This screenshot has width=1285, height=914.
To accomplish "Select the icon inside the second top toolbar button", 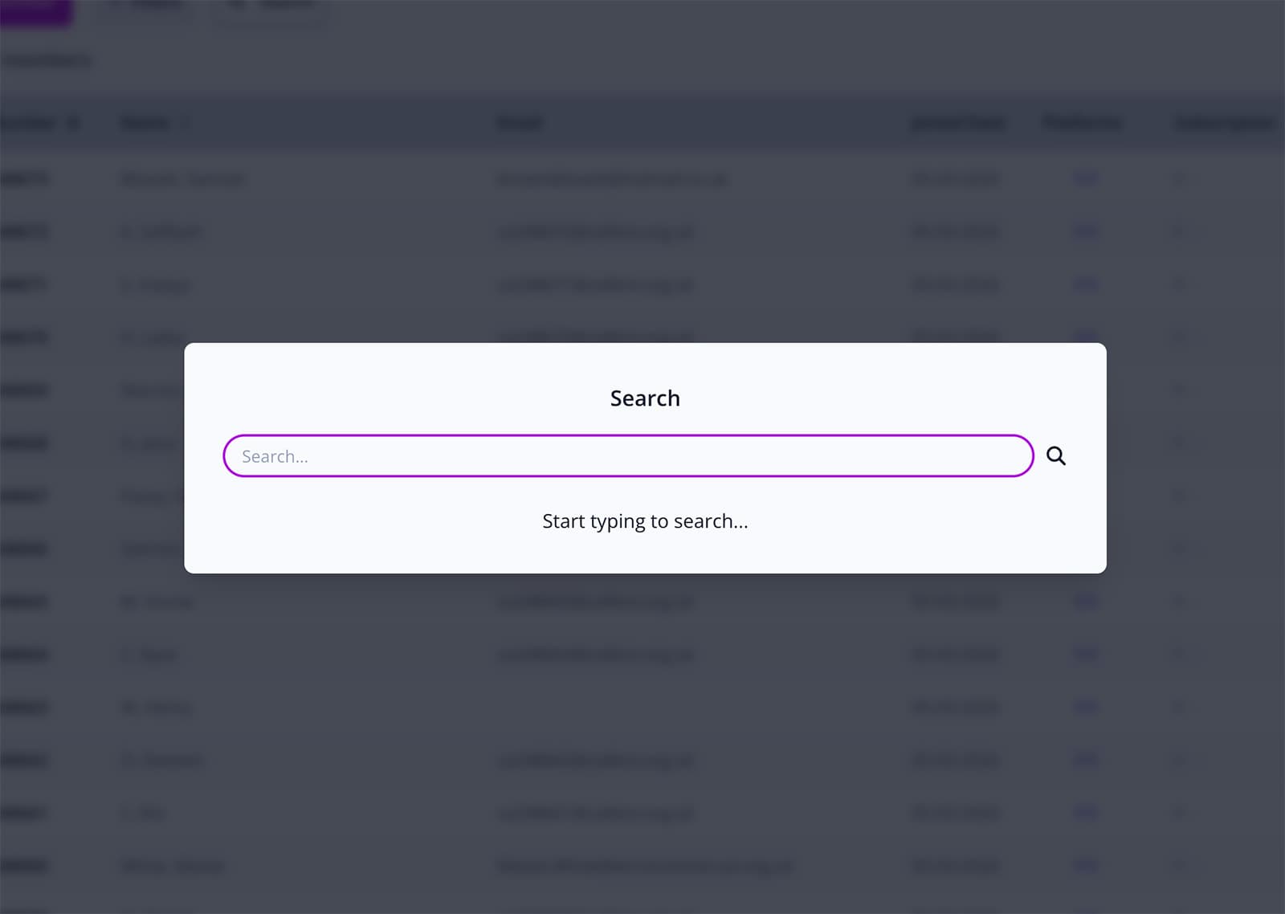I will 235,5.
